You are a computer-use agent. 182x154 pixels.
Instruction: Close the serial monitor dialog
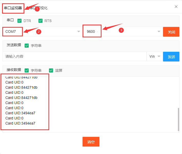[176, 7]
